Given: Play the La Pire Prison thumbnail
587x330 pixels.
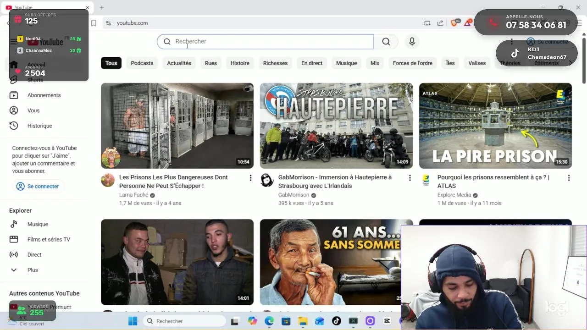Looking at the screenshot, I should [495, 126].
